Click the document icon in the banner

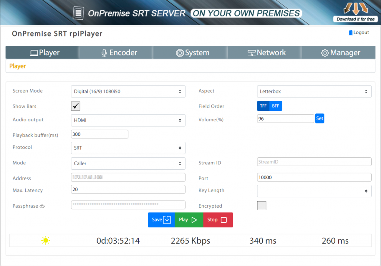tap(78, 13)
